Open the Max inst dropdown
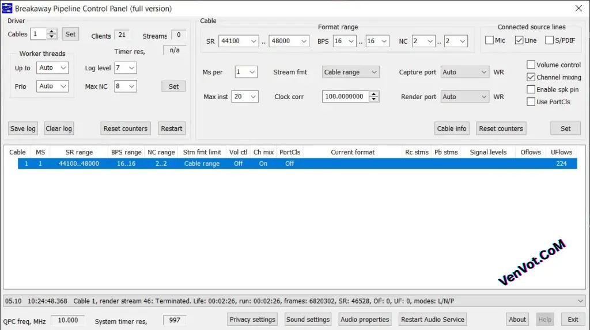The width and height of the screenshot is (590, 330). pyautogui.click(x=244, y=97)
